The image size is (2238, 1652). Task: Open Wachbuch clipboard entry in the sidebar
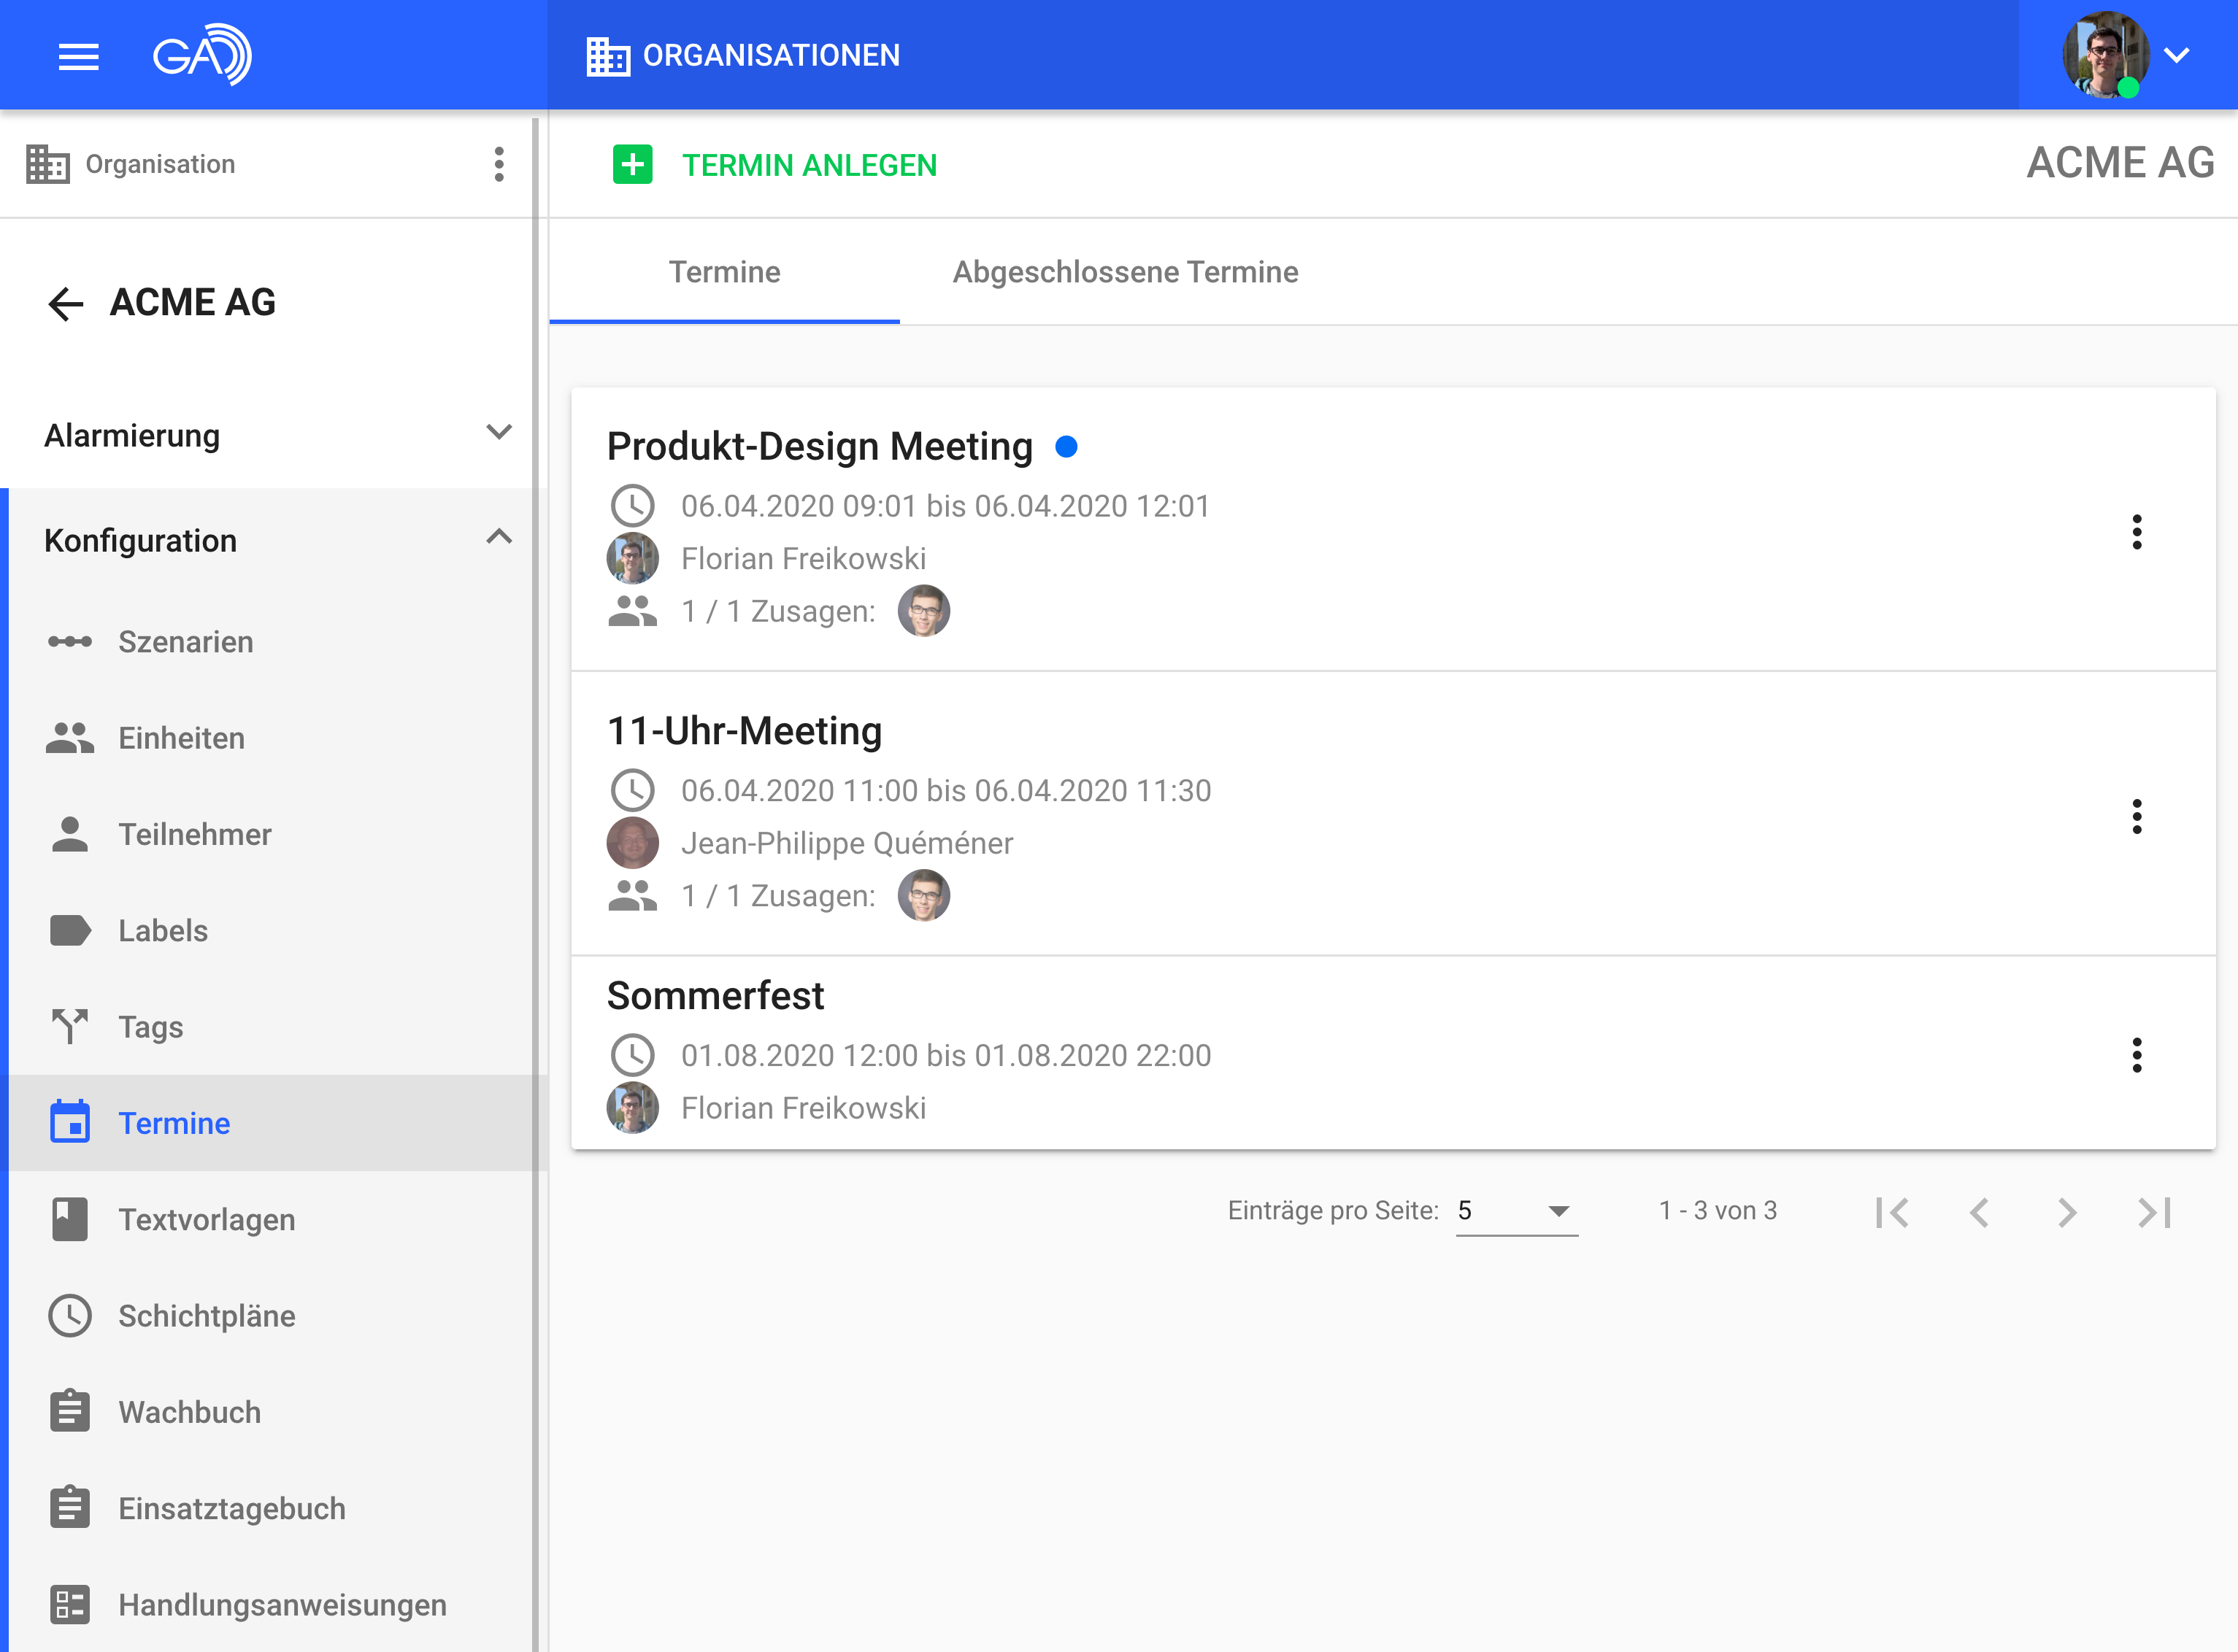tap(189, 1412)
